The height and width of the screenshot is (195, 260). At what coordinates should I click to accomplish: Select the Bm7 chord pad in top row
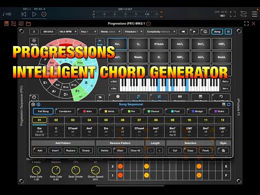(200, 44)
